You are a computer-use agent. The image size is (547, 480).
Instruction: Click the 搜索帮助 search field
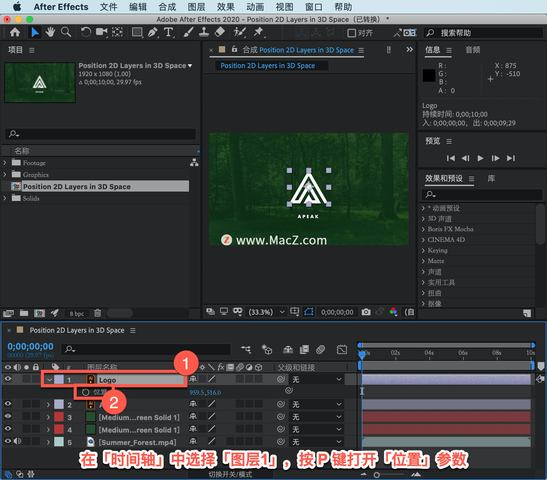(x=483, y=33)
